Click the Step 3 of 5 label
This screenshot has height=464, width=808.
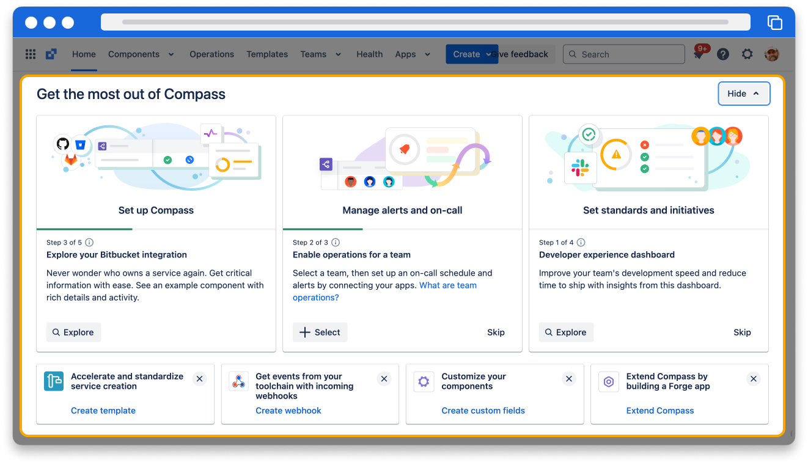click(x=64, y=243)
